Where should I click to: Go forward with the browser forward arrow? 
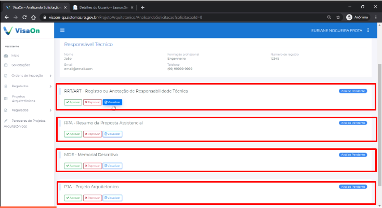pos(16,17)
